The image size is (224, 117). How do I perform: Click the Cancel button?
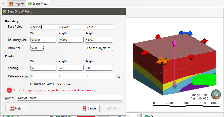(x=89, y=108)
